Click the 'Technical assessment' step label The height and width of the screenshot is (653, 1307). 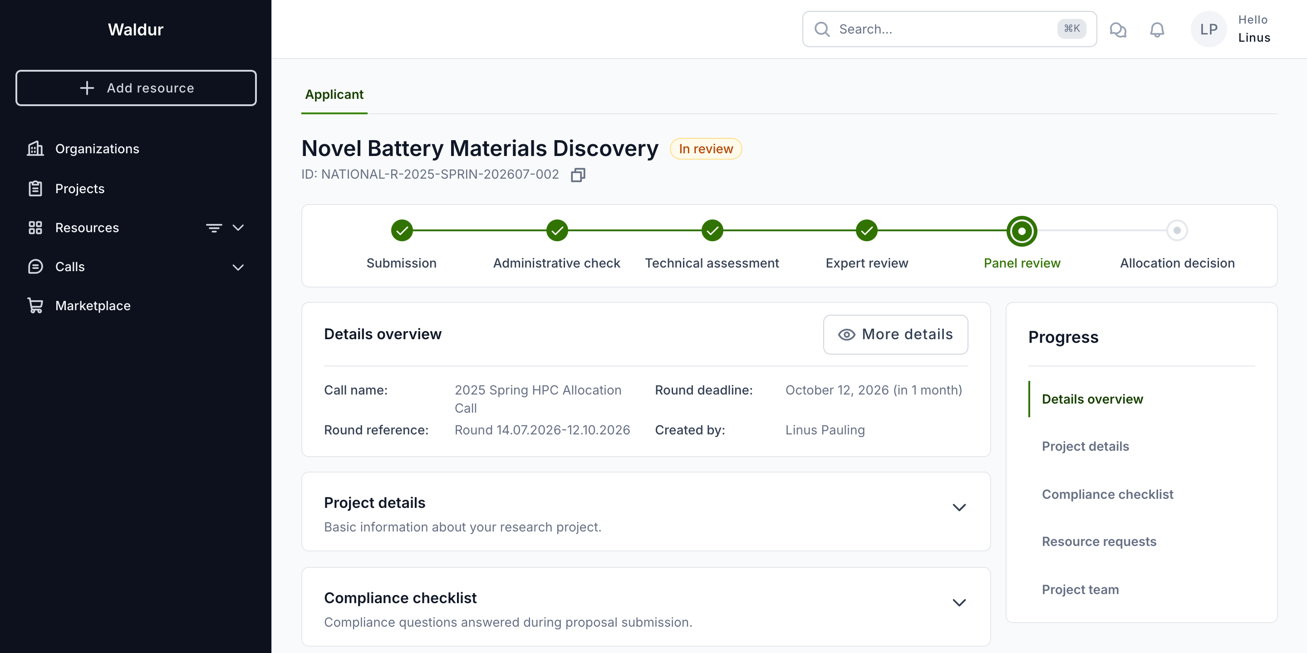click(712, 263)
